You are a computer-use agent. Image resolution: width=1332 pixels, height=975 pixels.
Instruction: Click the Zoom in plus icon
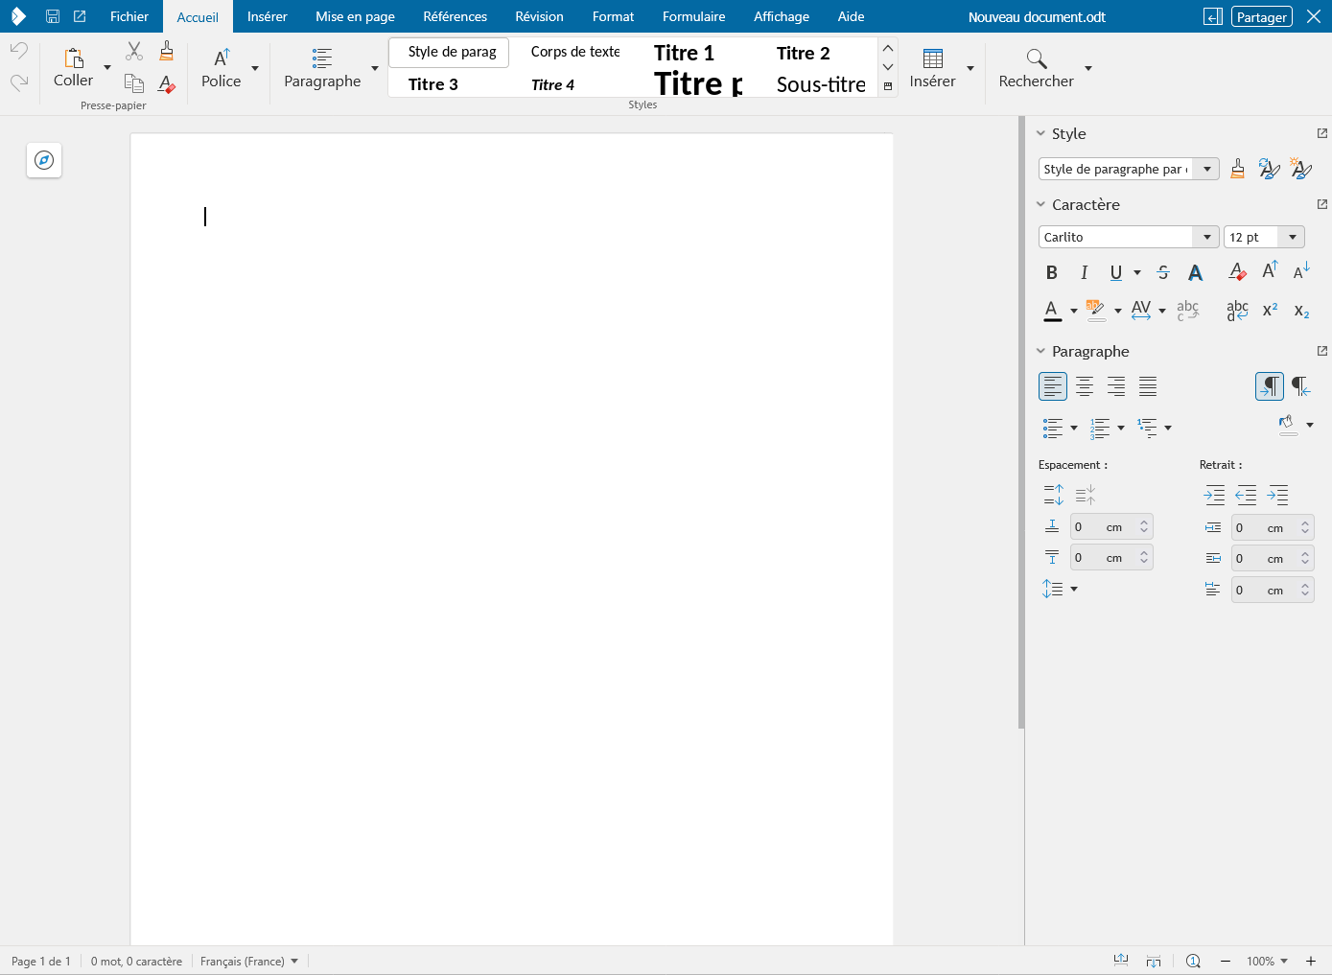(1310, 961)
